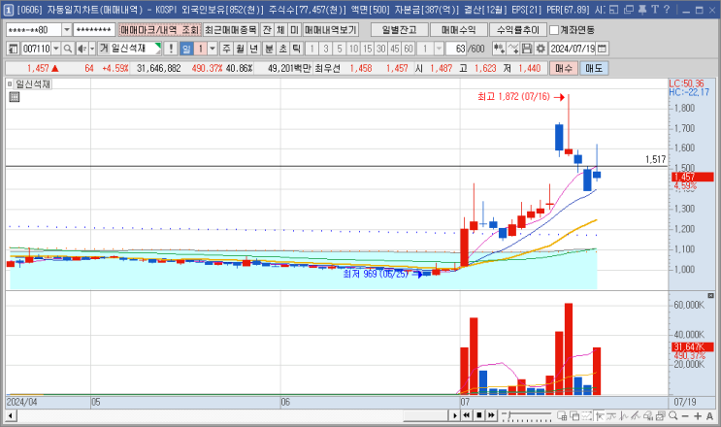Screen dimensions: 721x427
Task: Click the add candle indicator icon
Action: (499, 49)
